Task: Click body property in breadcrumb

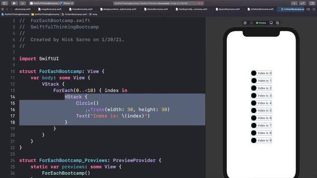Action: (94, 14)
